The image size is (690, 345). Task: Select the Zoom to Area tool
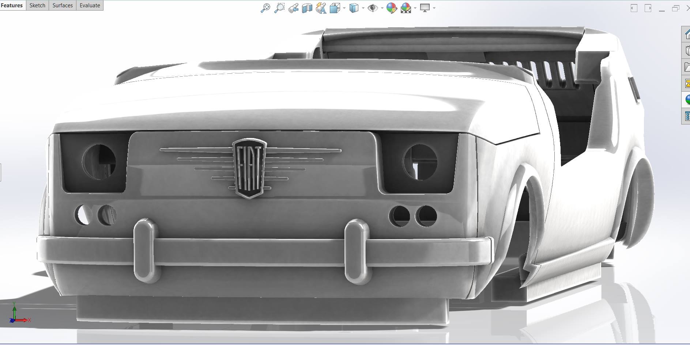coord(279,8)
